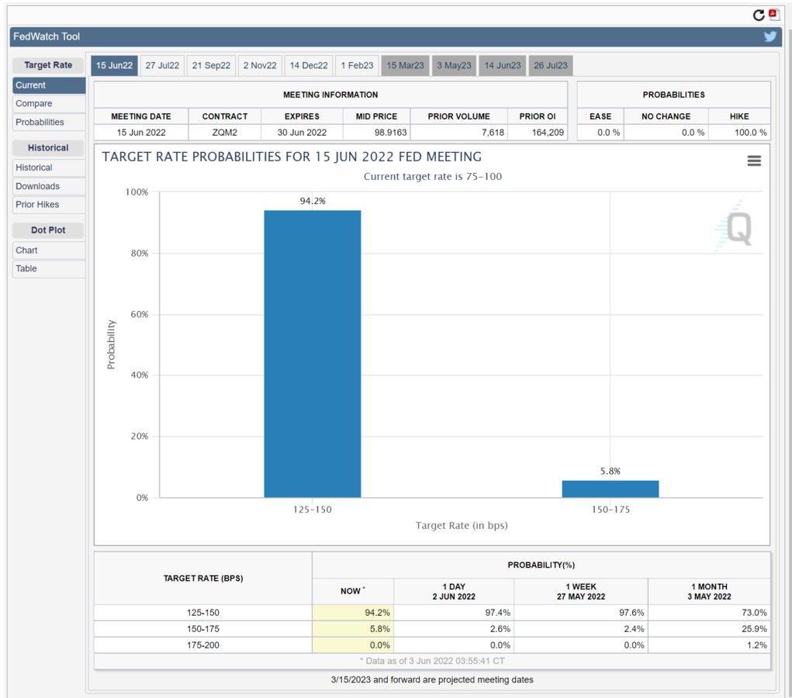The height and width of the screenshot is (698, 792).
Task: Go to Historical data link
Action: pos(34,168)
